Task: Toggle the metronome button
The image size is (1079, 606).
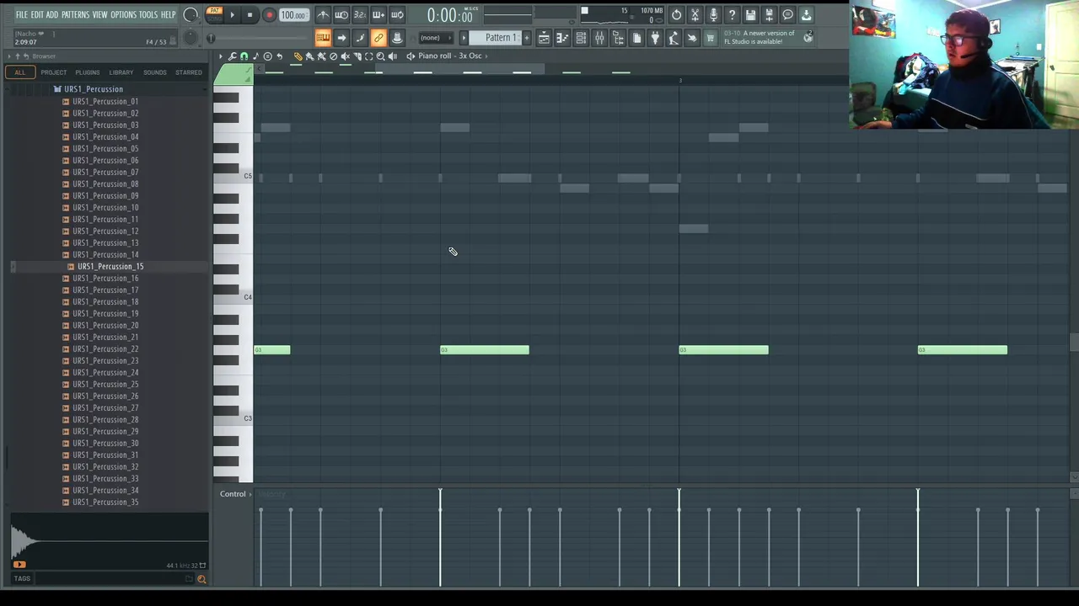Action: click(323, 15)
